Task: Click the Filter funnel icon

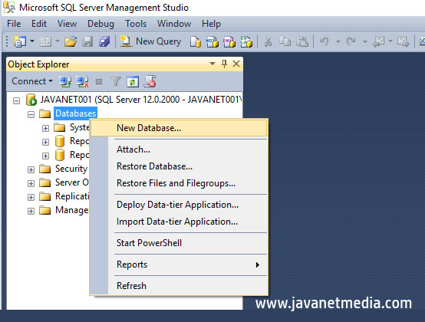Action: [116, 81]
